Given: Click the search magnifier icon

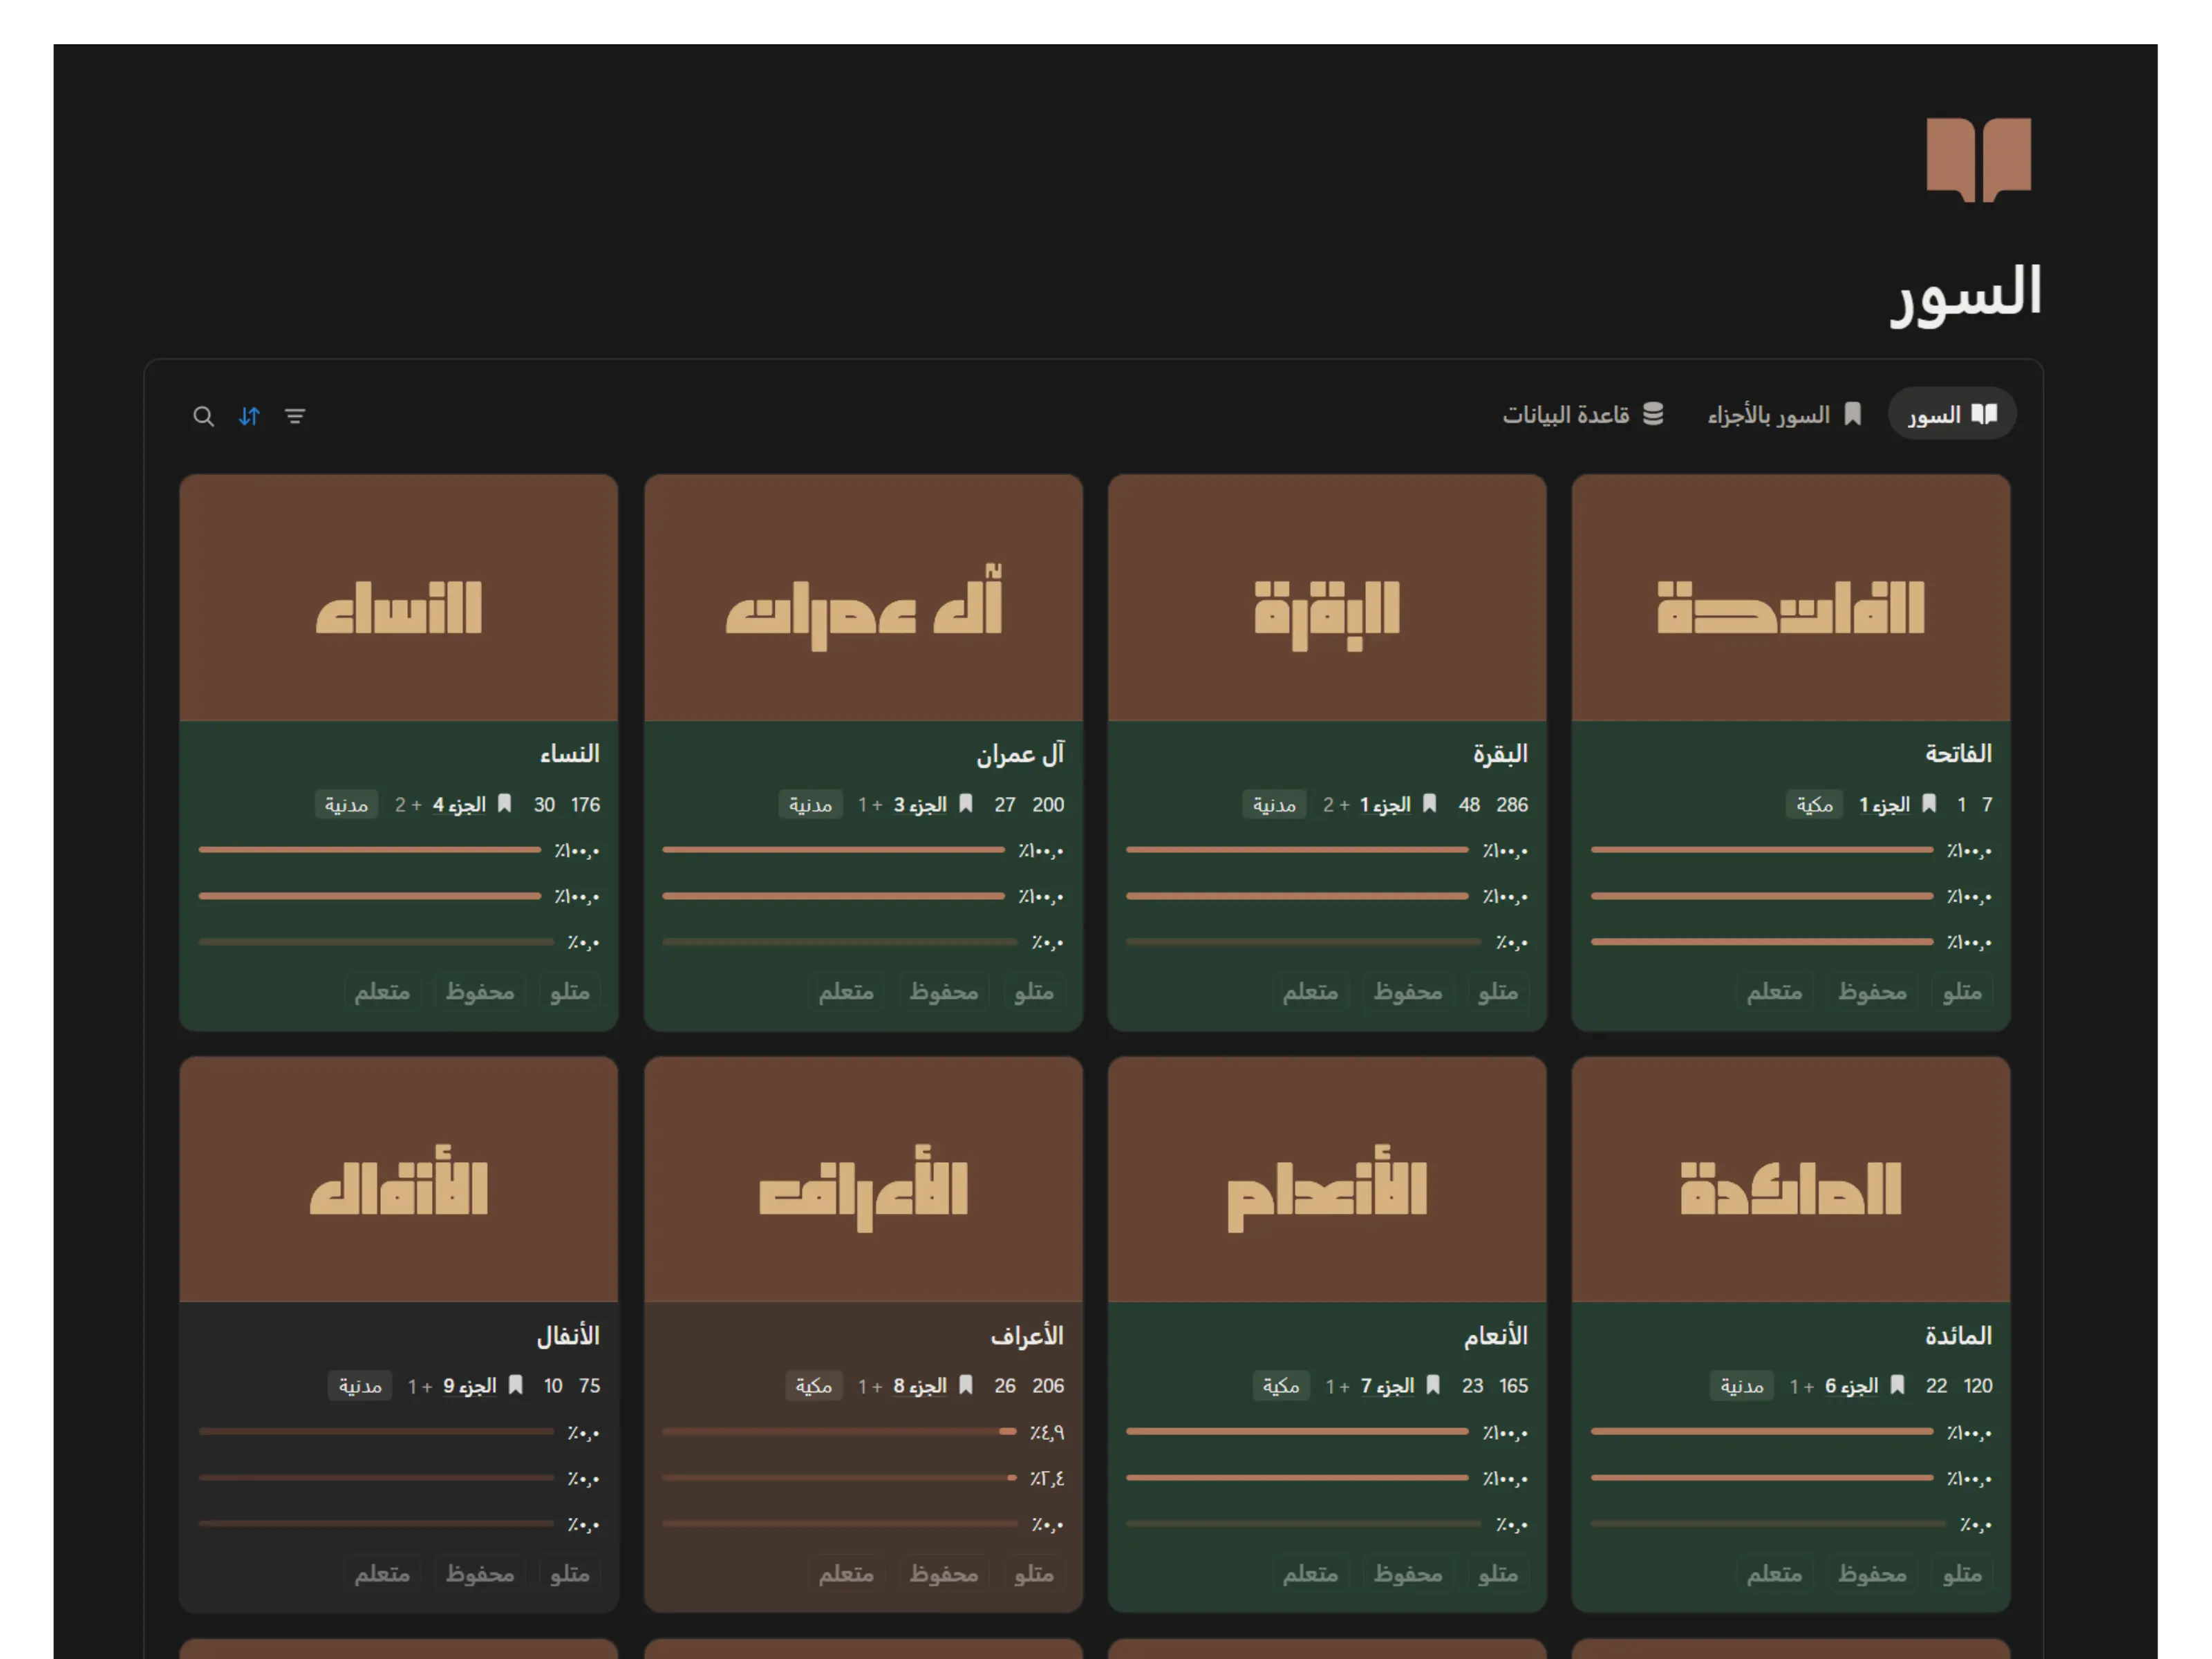Looking at the screenshot, I should [x=203, y=416].
